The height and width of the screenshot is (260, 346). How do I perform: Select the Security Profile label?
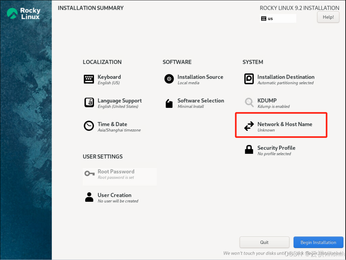point(276,148)
